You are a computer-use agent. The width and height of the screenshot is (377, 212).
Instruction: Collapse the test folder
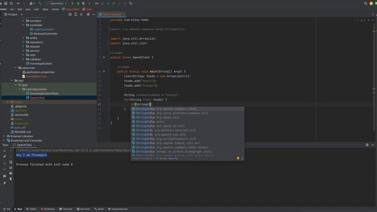(12, 81)
